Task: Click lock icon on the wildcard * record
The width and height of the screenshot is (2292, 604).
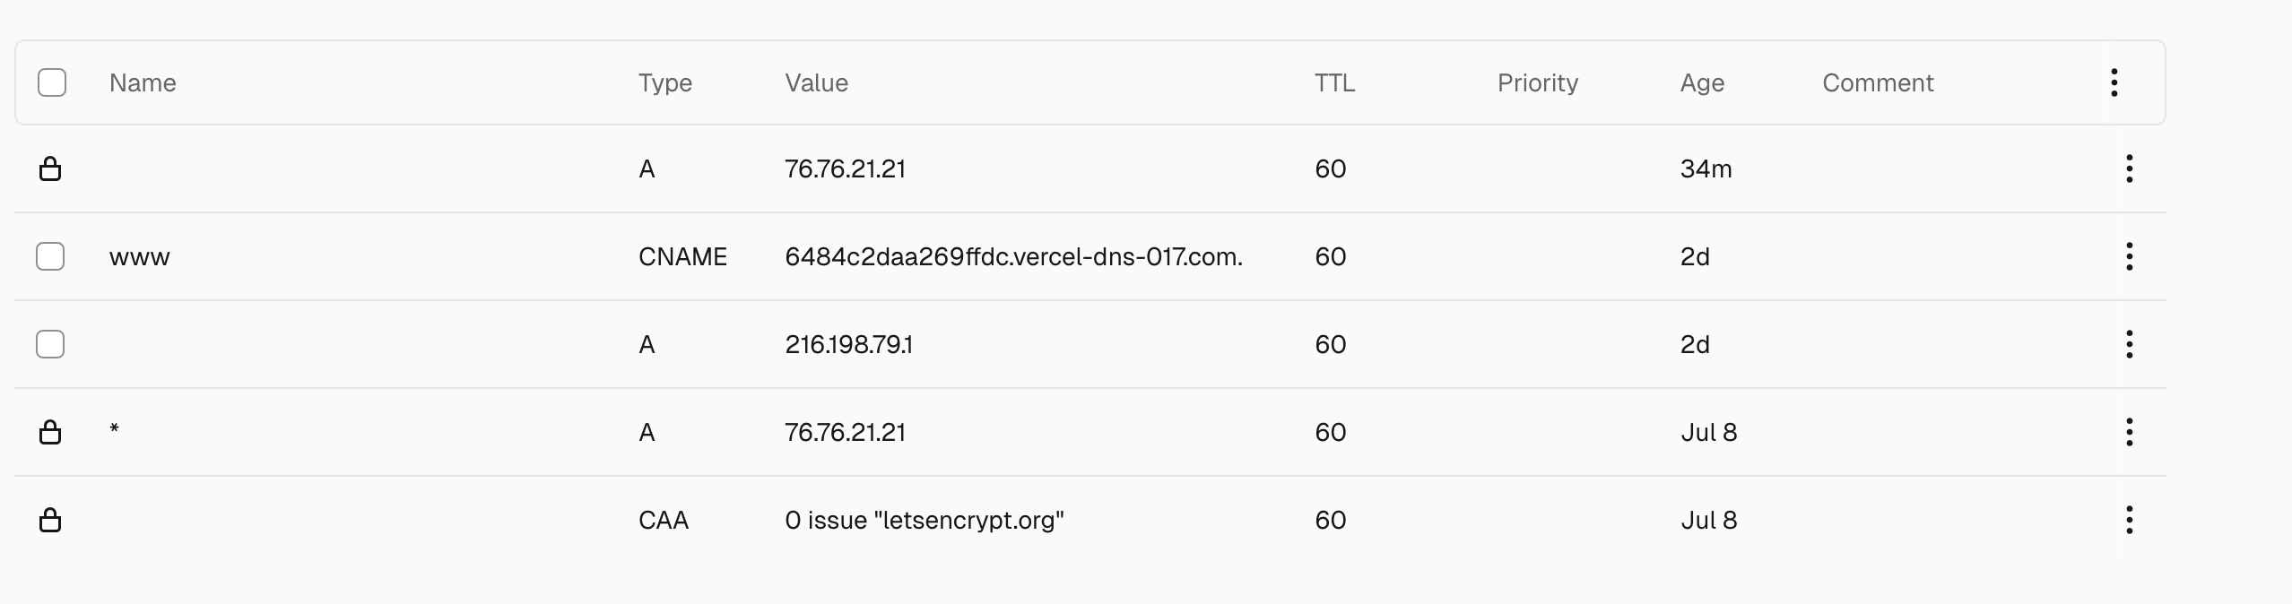Action: tap(50, 432)
